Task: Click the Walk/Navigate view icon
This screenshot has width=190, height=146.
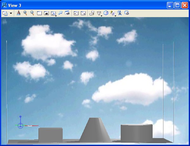Action: pos(67,13)
